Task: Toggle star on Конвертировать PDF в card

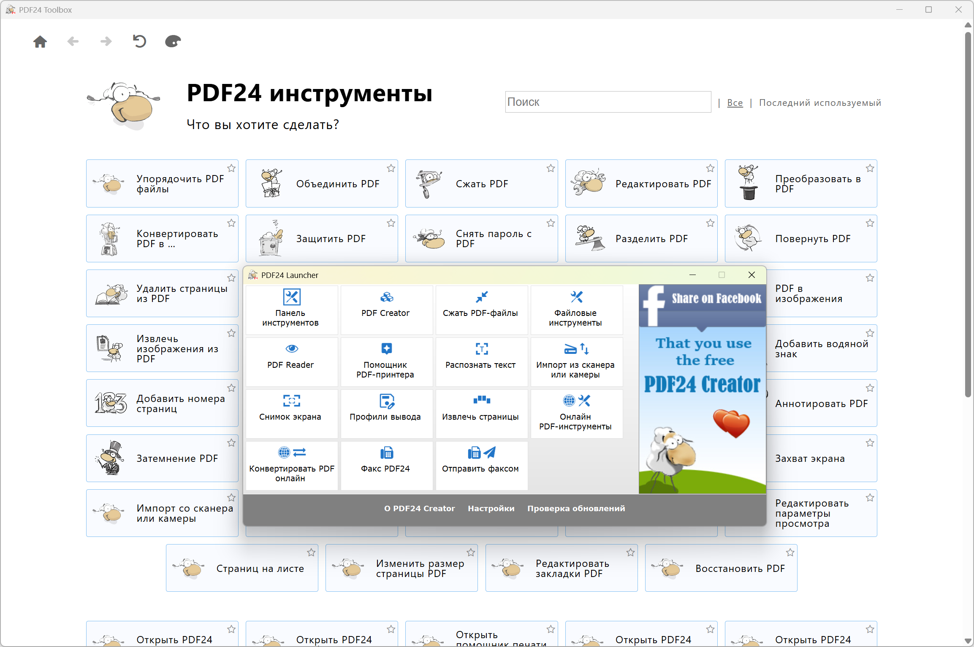Action: (x=231, y=223)
